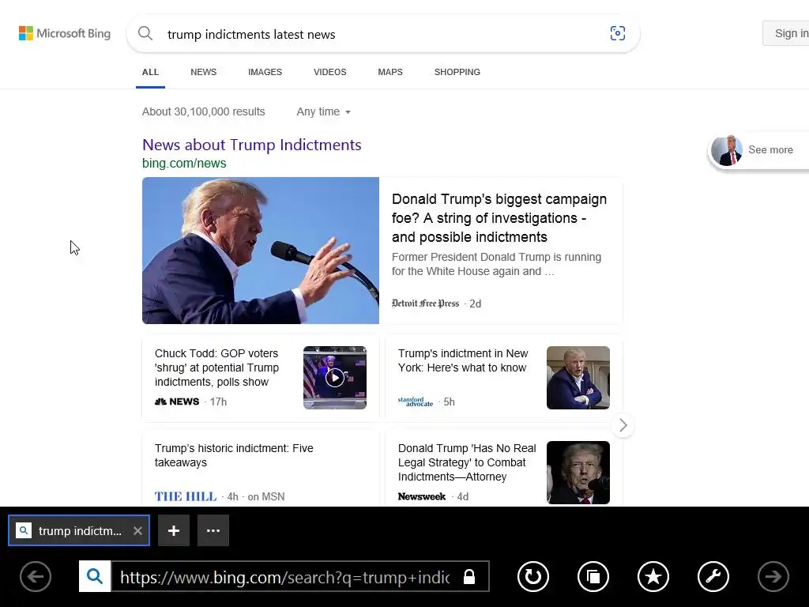Click the large Trump speaking photo
The width and height of the screenshot is (809, 607).
261,251
